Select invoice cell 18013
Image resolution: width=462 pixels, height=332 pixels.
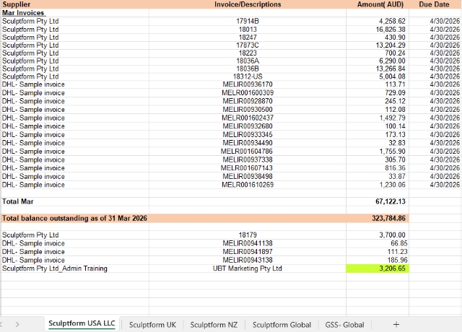pyautogui.click(x=248, y=30)
